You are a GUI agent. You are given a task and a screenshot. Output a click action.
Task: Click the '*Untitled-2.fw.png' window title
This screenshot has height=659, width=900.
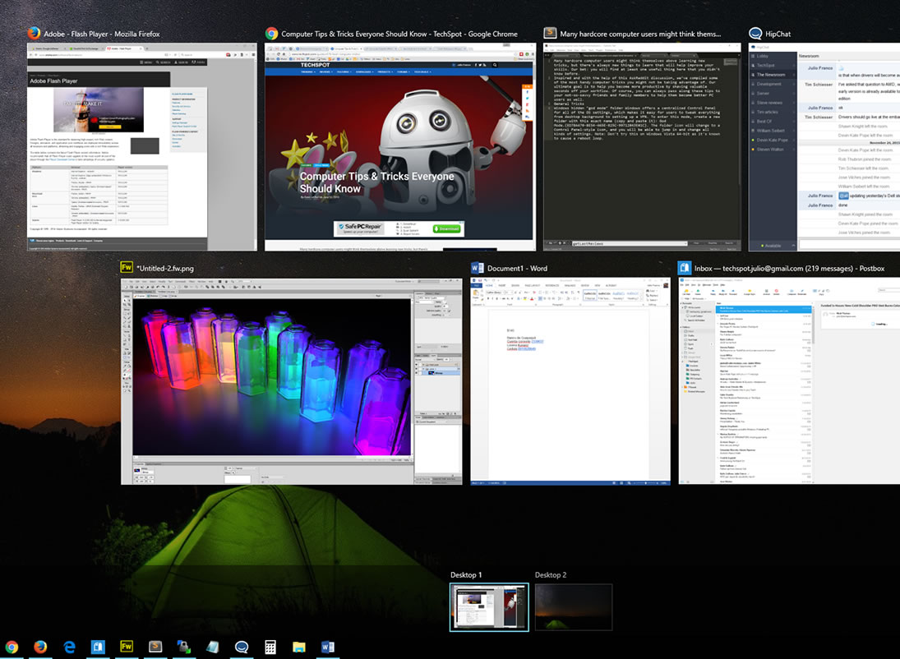[165, 268]
